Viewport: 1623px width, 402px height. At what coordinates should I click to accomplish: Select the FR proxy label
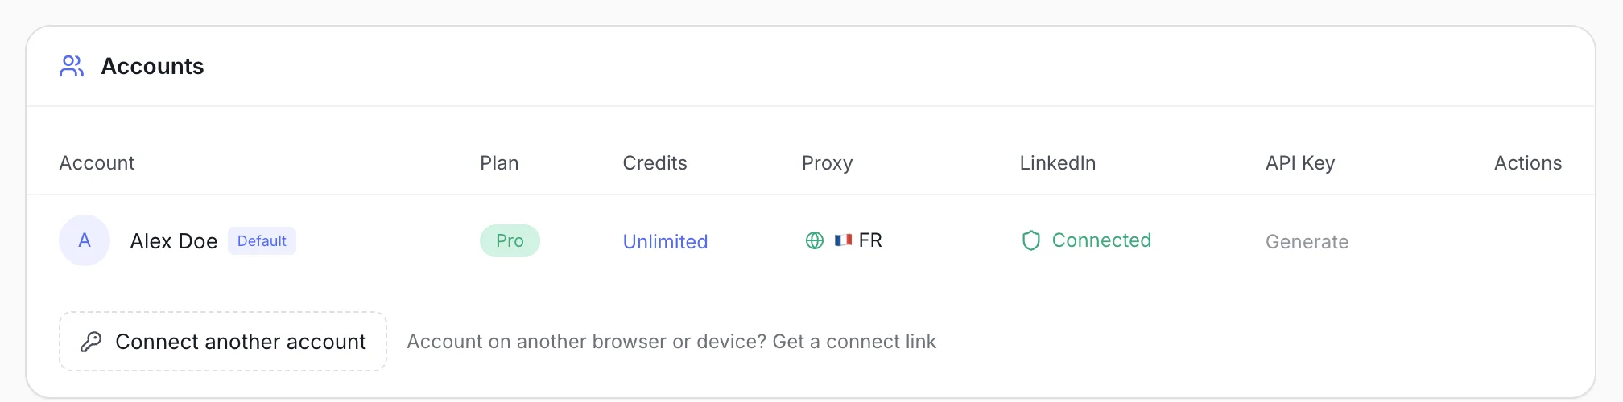point(870,240)
